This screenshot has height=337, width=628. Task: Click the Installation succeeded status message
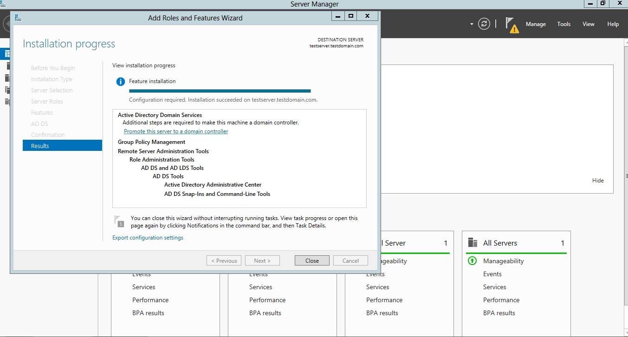[x=223, y=100]
